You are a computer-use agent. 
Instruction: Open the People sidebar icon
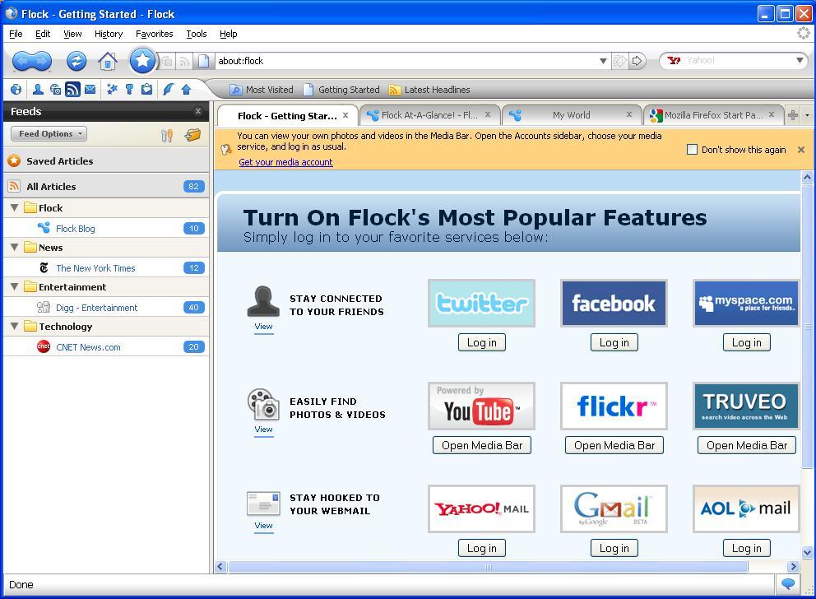pyautogui.click(x=38, y=90)
